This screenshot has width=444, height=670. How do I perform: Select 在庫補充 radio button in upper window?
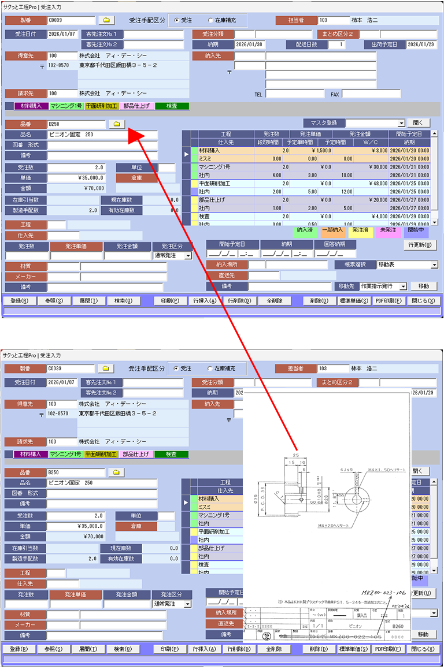pos(210,20)
